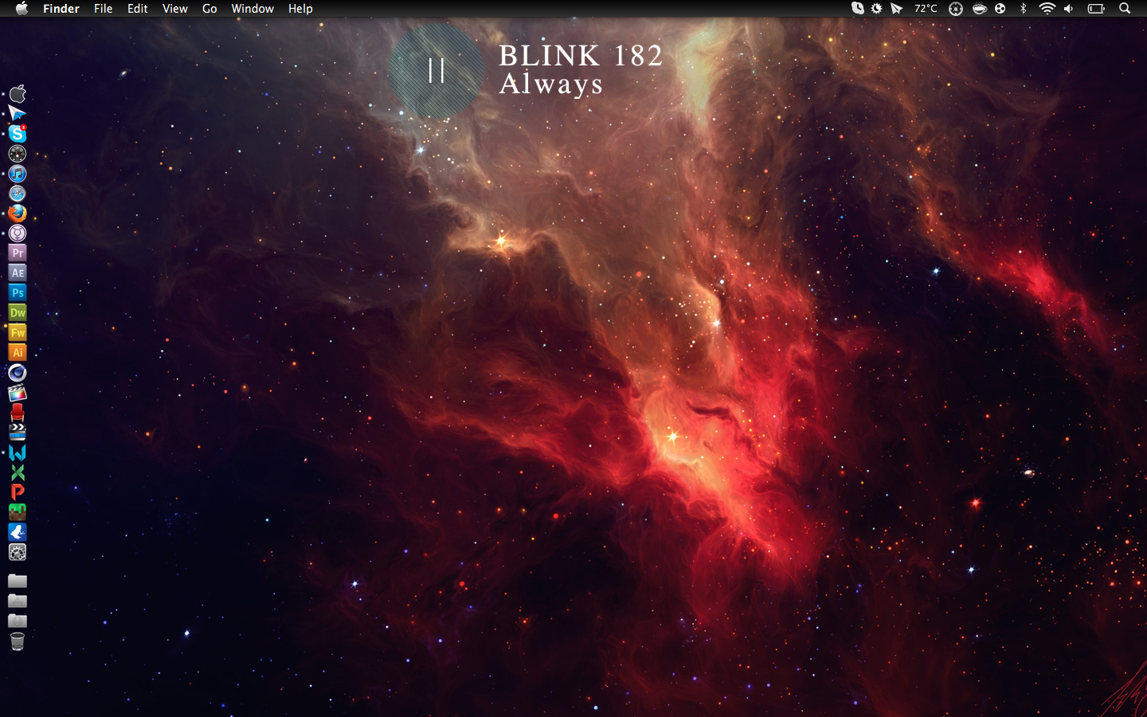Launch the blue frog app in dock
The image size is (1147, 717).
coord(18,532)
